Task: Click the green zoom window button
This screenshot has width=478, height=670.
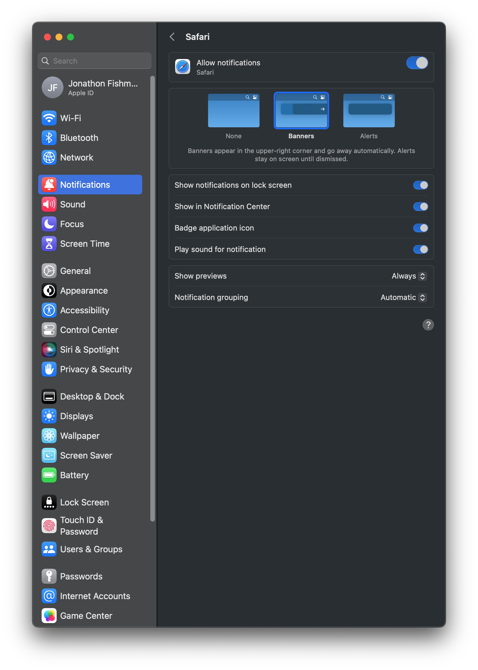Action: point(70,37)
